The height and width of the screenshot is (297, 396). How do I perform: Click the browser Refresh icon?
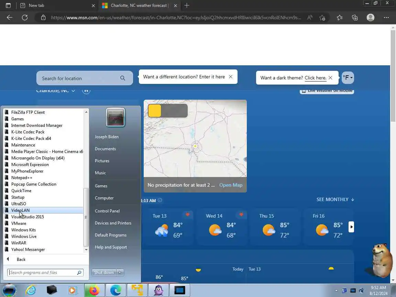(x=24, y=18)
